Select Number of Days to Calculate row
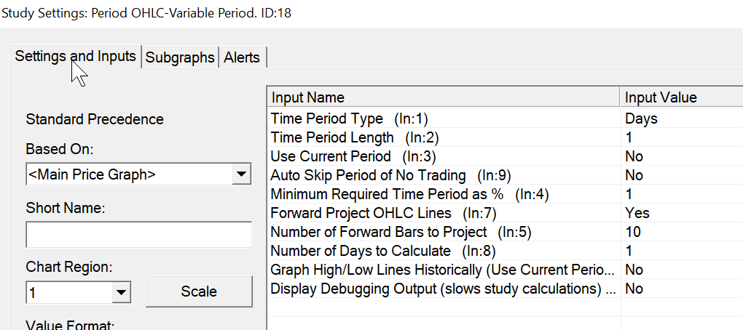Viewport: 743px width, 330px height. click(371, 251)
